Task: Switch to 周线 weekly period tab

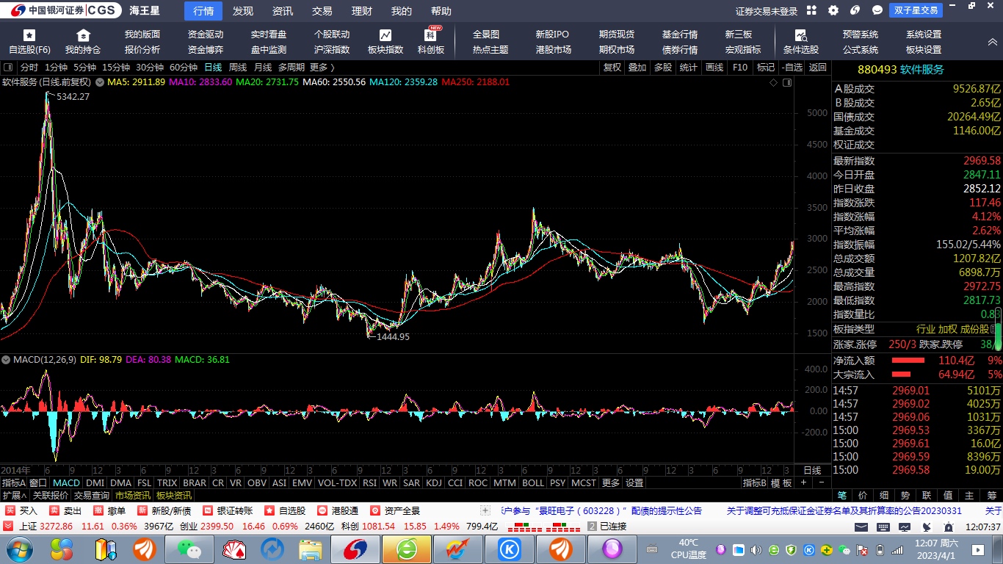Action: 238,68
